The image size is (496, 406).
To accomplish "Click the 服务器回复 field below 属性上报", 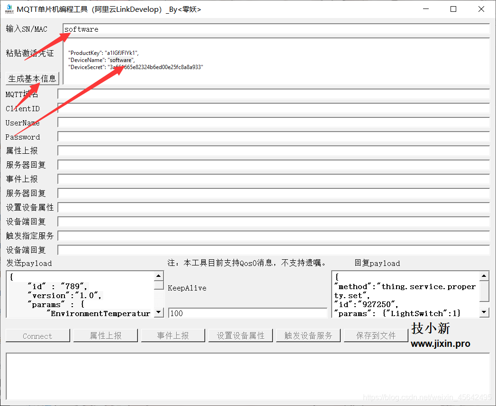I will tap(274, 165).
